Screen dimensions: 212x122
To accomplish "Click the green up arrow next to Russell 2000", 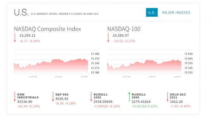I will click(129, 97).
